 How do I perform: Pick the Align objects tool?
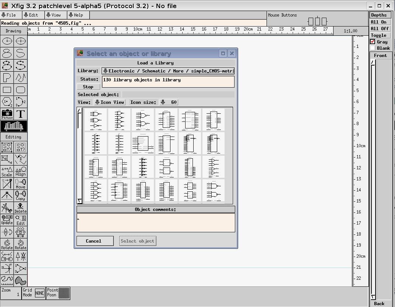tap(21, 171)
